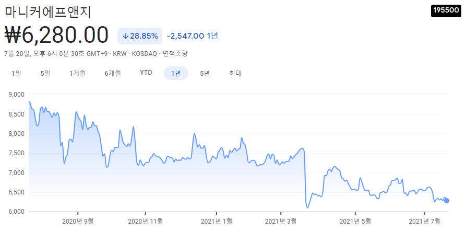Screen dimensions: 466x232
Task: Click the 6,000 y-axis label
Action: [17, 212]
